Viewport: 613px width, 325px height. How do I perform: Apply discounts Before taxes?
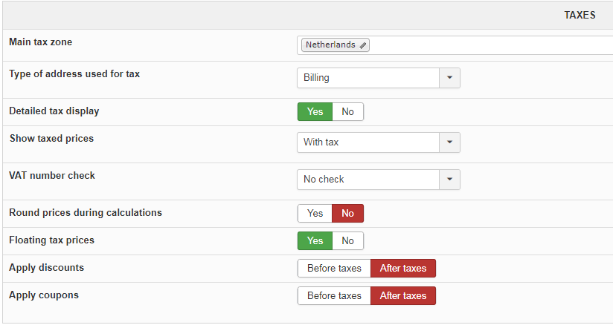click(334, 269)
